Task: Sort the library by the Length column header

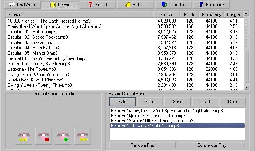Action: click(x=233, y=15)
